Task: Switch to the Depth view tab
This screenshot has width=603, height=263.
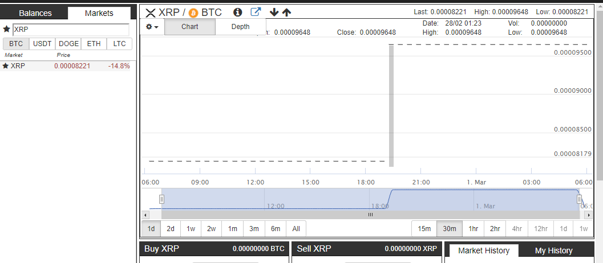Action: [x=240, y=27]
